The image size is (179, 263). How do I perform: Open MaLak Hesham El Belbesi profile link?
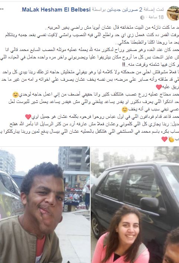point(56,10)
